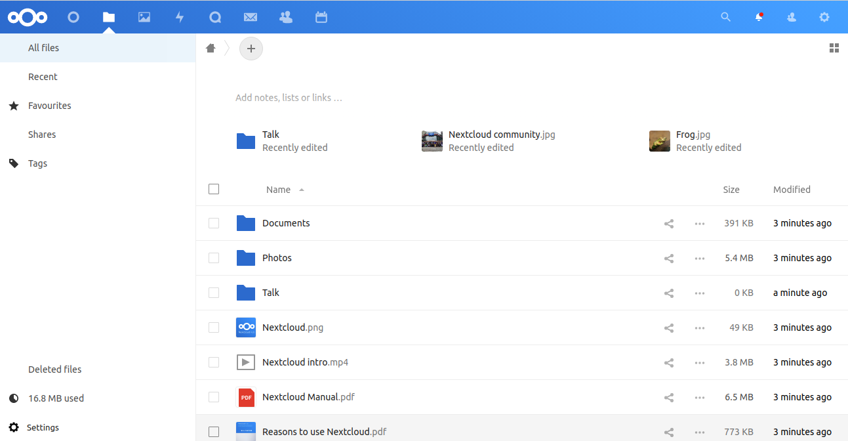Open Nextcloud Manual.pdf more actions menu

click(x=700, y=398)
